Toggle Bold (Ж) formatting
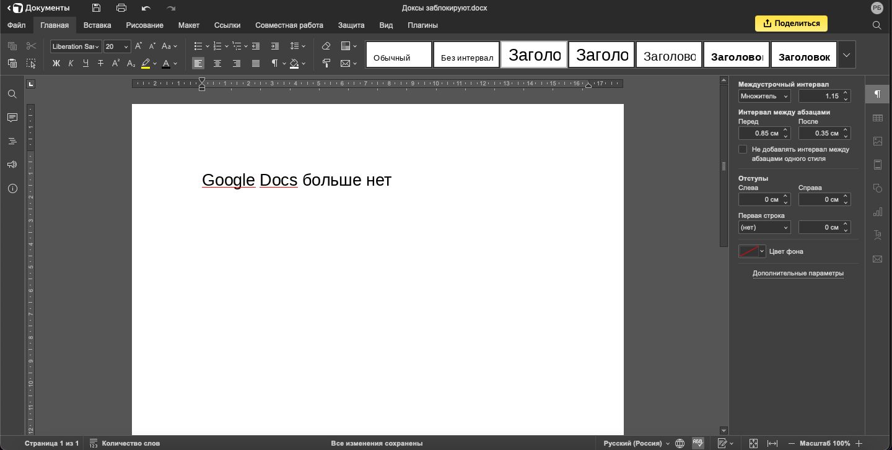892x450 pixels. pos(56,63)
